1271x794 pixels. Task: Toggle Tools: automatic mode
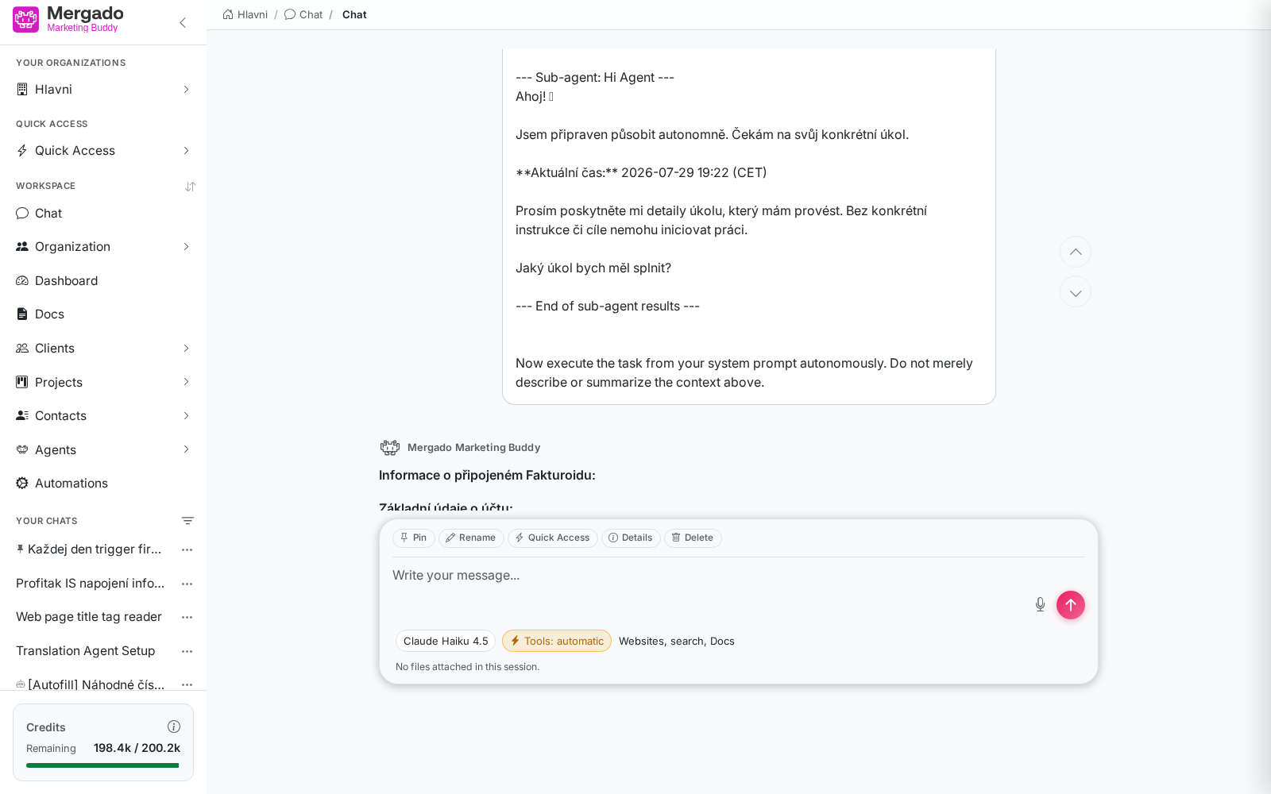[557, 641]
